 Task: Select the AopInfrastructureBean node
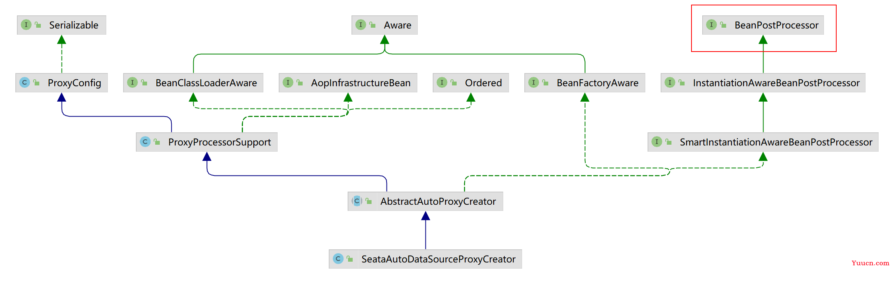(348, 83)
